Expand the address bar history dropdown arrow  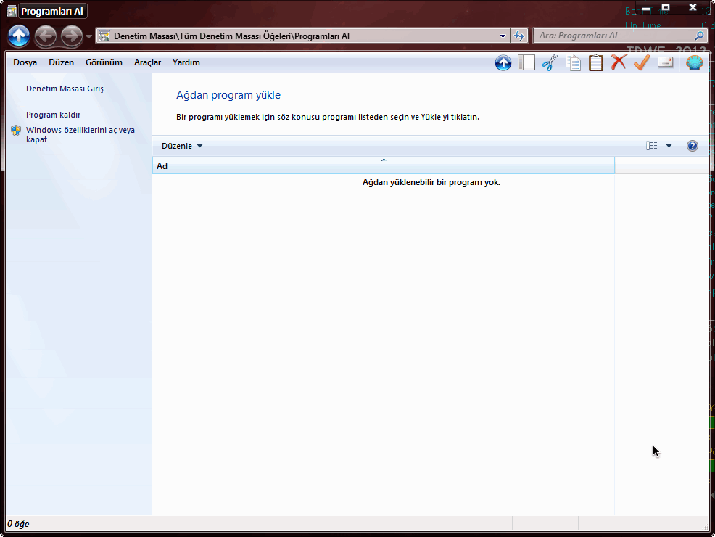click(x=503, y=36)
